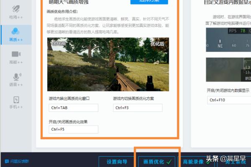Click the 游戏内切换画质优化方案 label
This screenshot has height=167, width=251.
click(133, 99)
